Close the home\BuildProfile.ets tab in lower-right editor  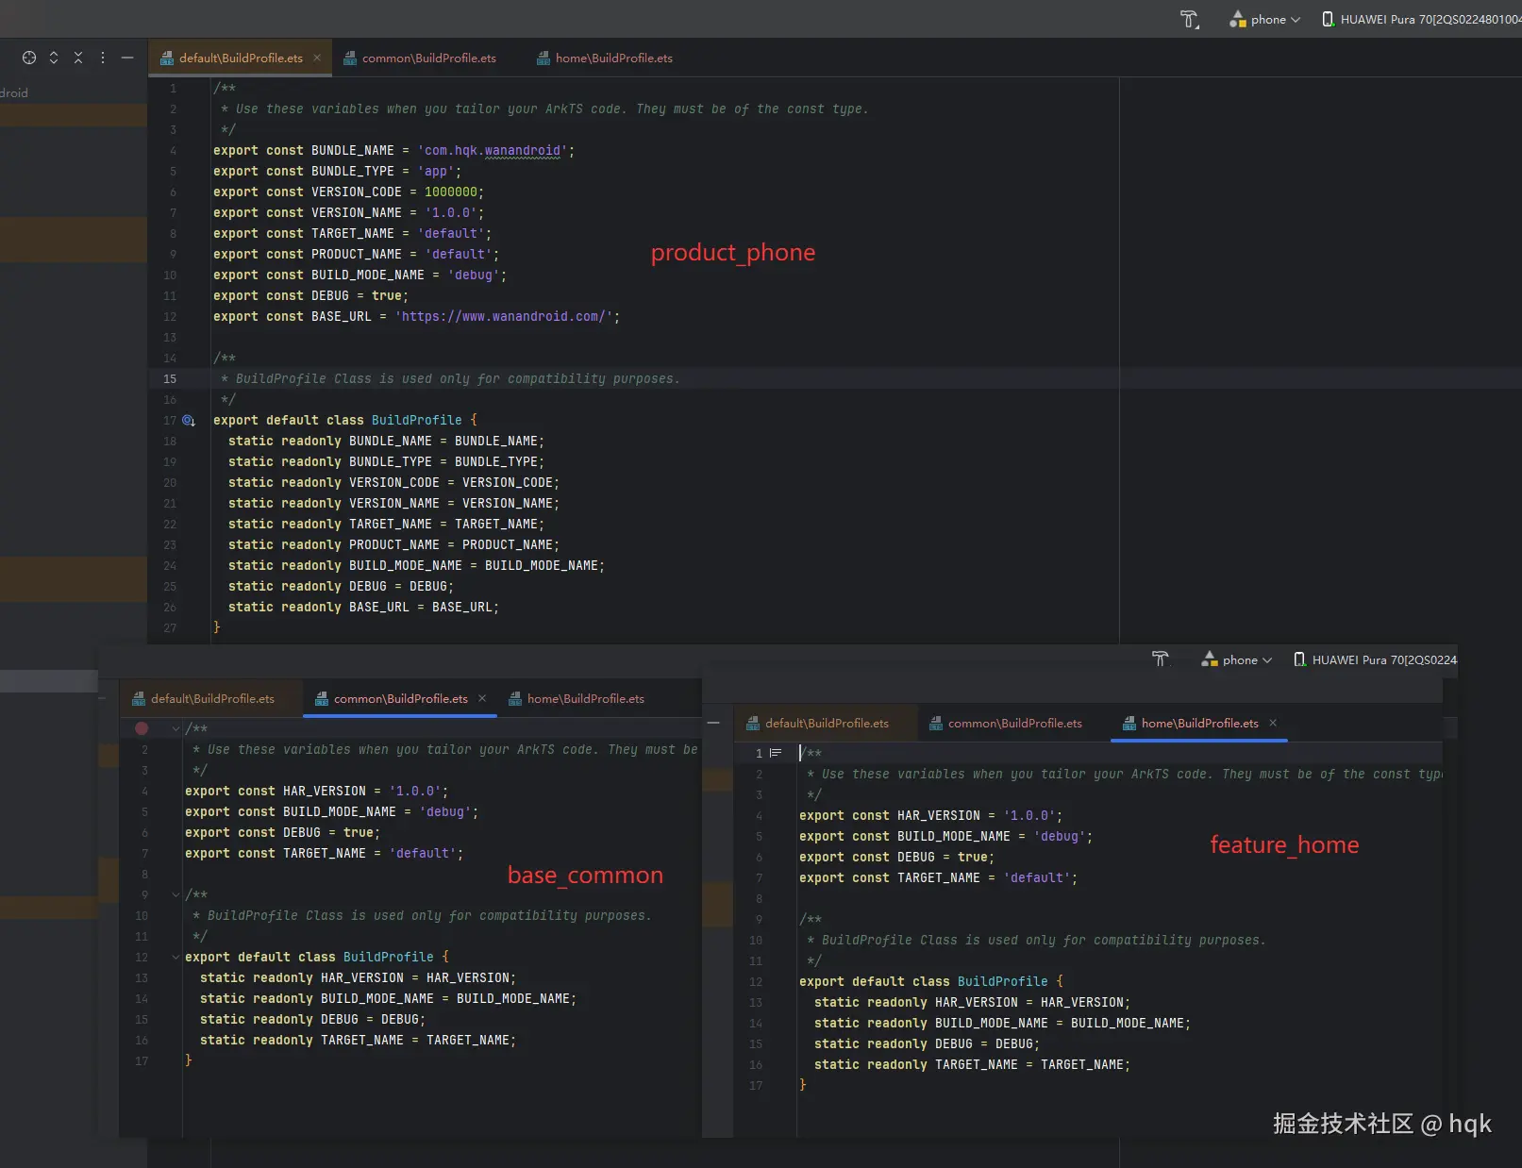pos(1273,723)
